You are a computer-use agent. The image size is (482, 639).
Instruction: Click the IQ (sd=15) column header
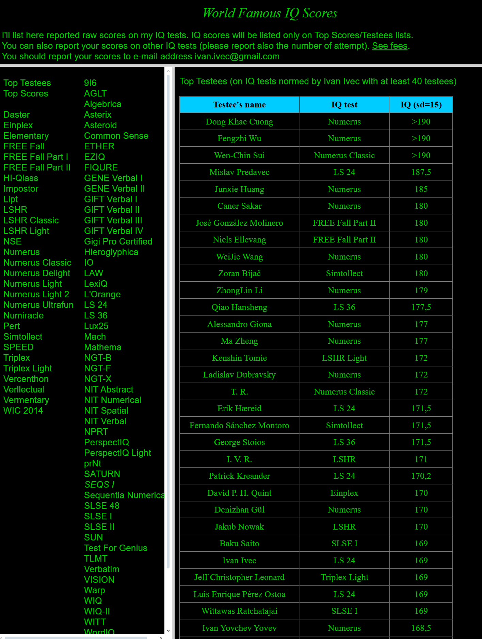click(x=421, y=105)
